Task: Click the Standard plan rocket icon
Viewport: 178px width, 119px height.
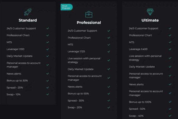Action: [28, 12]
